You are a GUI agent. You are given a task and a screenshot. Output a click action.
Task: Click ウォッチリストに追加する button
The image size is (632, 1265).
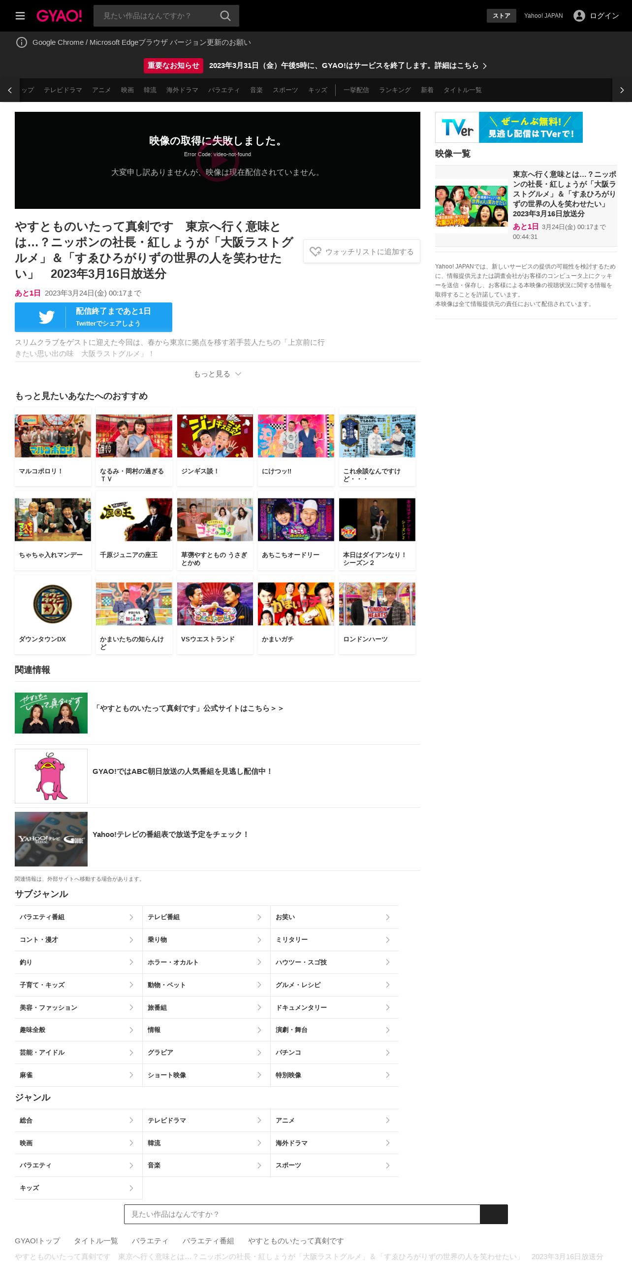point(362,251)
